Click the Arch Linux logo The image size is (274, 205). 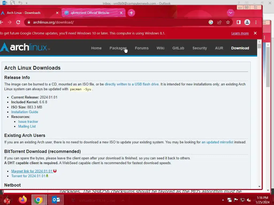coord(25,47)
